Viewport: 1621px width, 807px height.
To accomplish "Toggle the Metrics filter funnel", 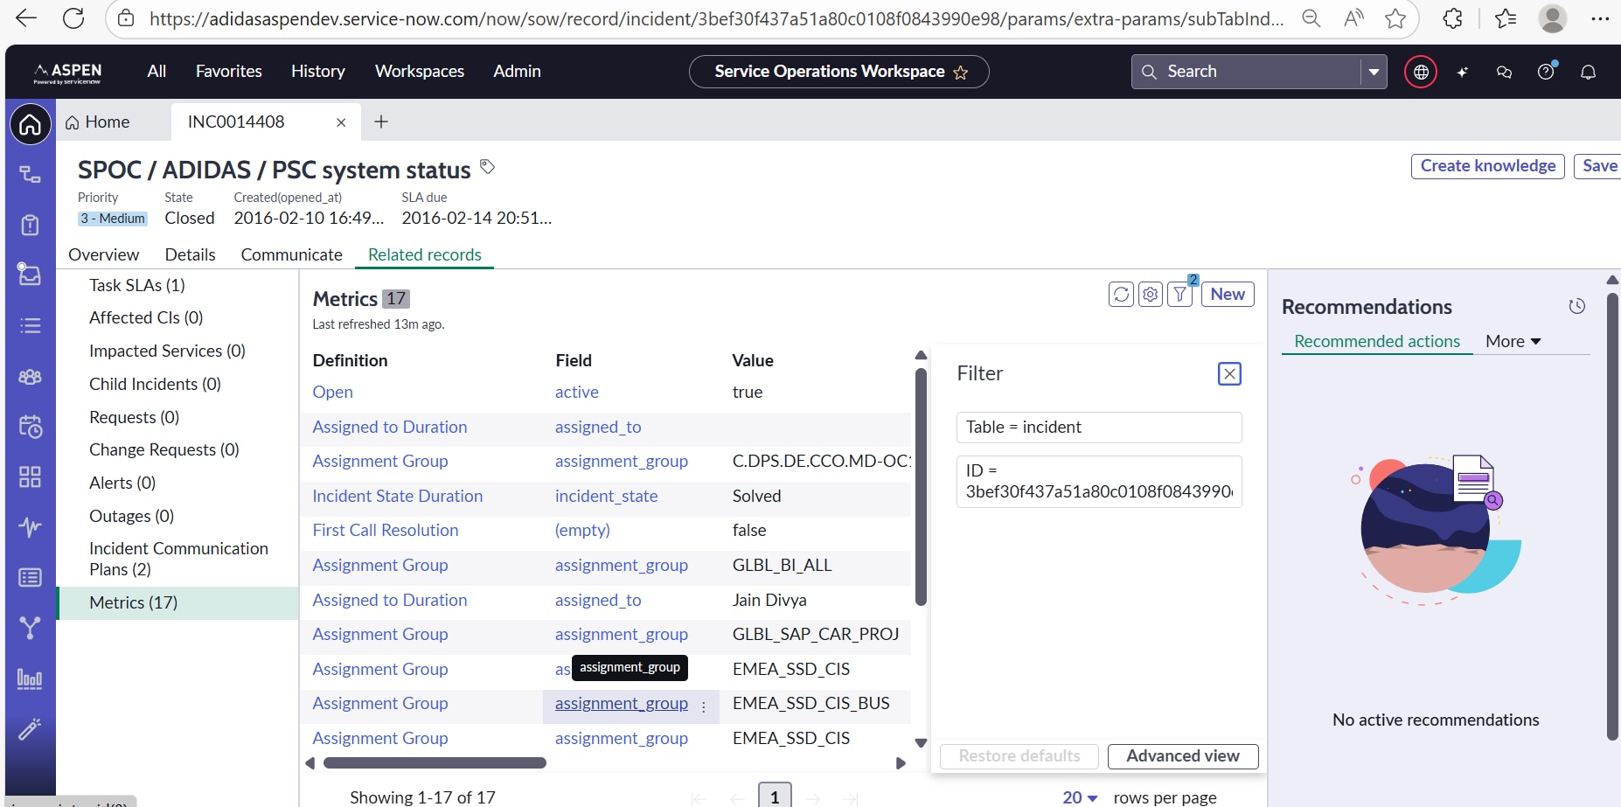I will [x=1180, y=295].
